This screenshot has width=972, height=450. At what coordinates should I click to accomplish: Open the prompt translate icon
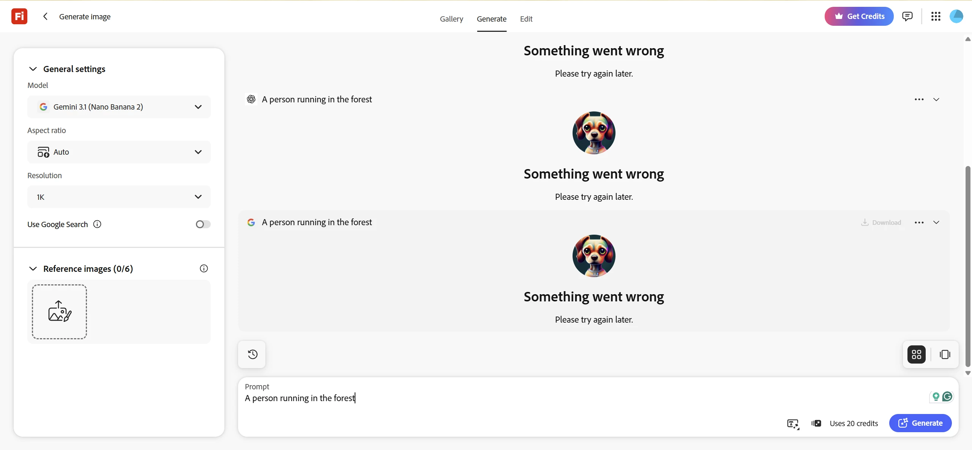tap(793, 423)
